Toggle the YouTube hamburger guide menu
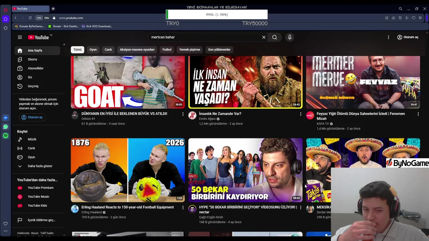Image resolution: width=429 pixels, height=241 pixels. [x=20, y=37]
